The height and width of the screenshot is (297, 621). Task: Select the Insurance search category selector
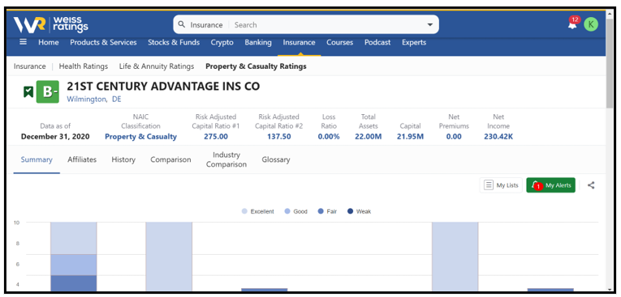coord(206,25)
